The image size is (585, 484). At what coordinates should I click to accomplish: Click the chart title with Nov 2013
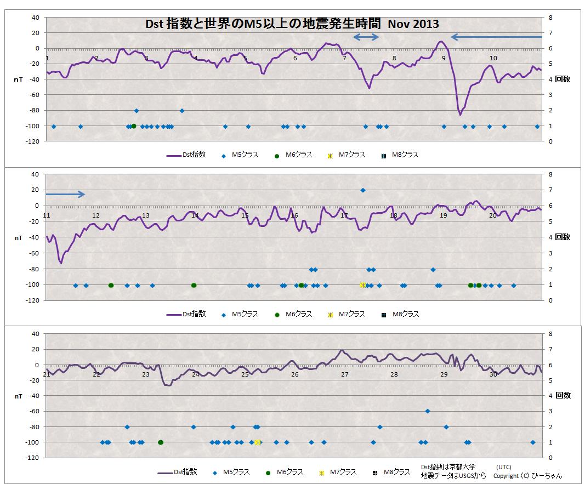pyautogui.click(x=291, y=24)
